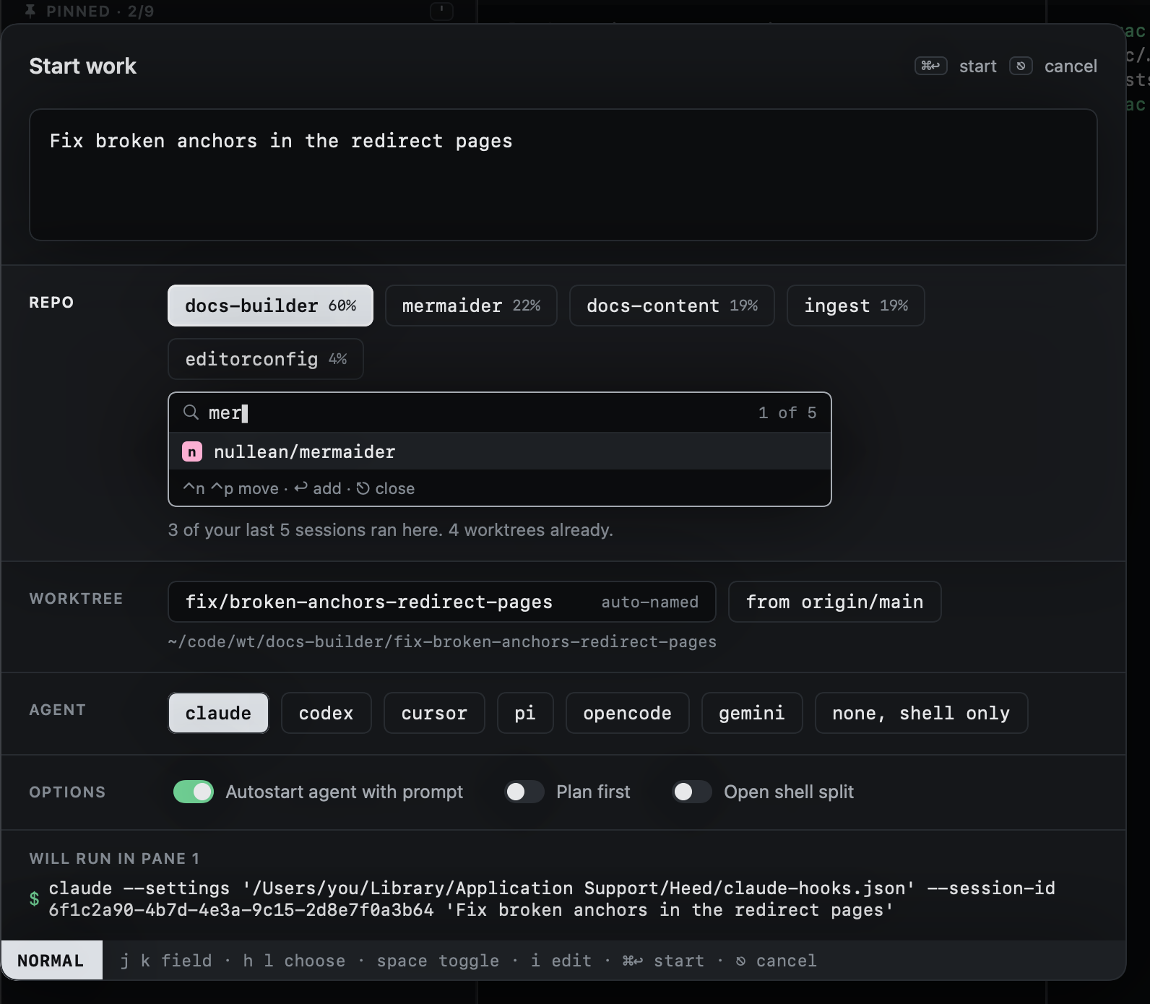Select the editorconfig repo chip
The width and height of the screenshot is (1150, 1004).
(266, 359)
